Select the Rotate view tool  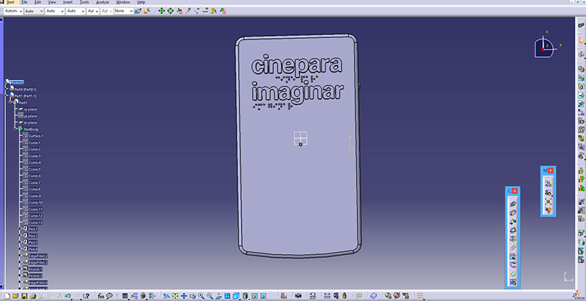193,296
